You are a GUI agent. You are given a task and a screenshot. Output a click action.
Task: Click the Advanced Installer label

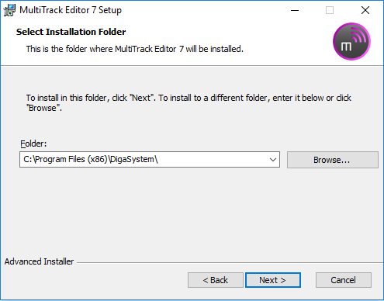pos(39,261)
